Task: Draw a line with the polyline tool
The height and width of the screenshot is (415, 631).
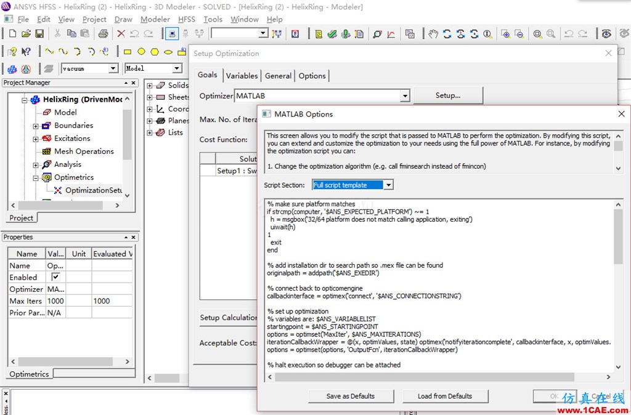Action: click(49, 52)
